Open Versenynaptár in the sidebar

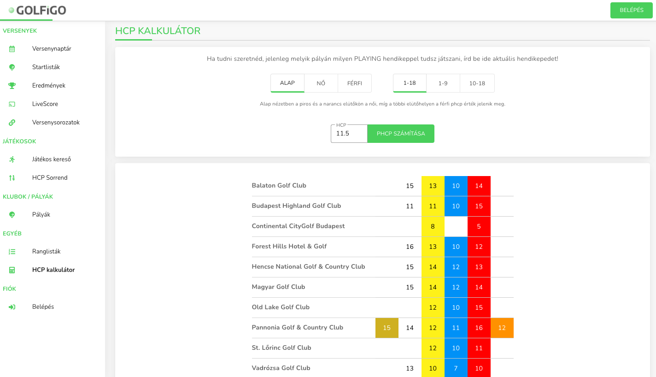click(52, 49)
